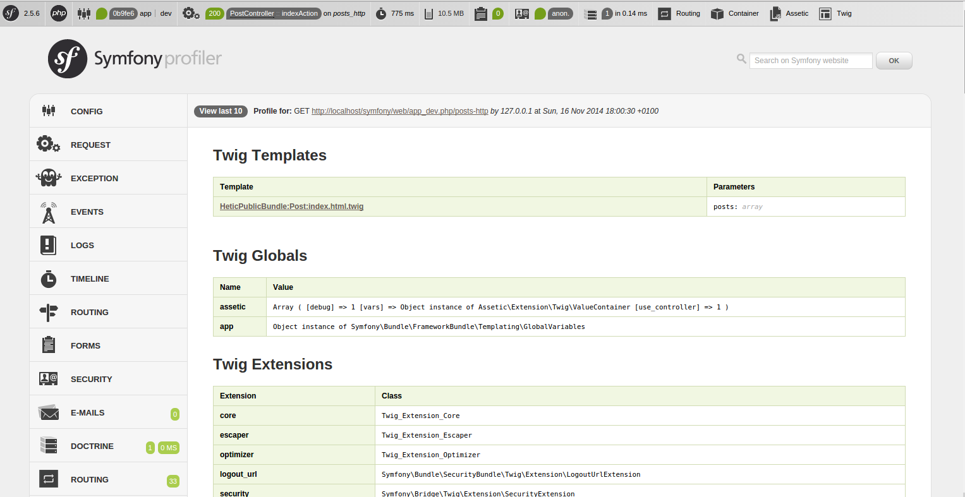
Task: Click the Security badge sidebar icon
Action: [x=49, y=379]
